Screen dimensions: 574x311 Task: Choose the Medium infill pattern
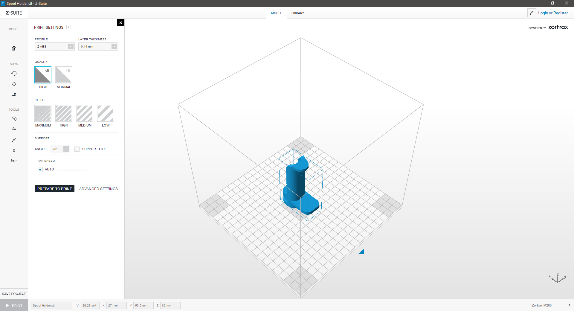point(85,113)
